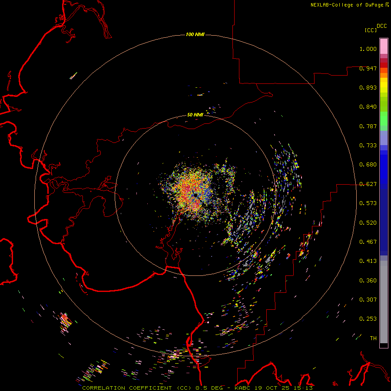
Task: Click the 0.413 legend value
Action: (x=368, y=261)
